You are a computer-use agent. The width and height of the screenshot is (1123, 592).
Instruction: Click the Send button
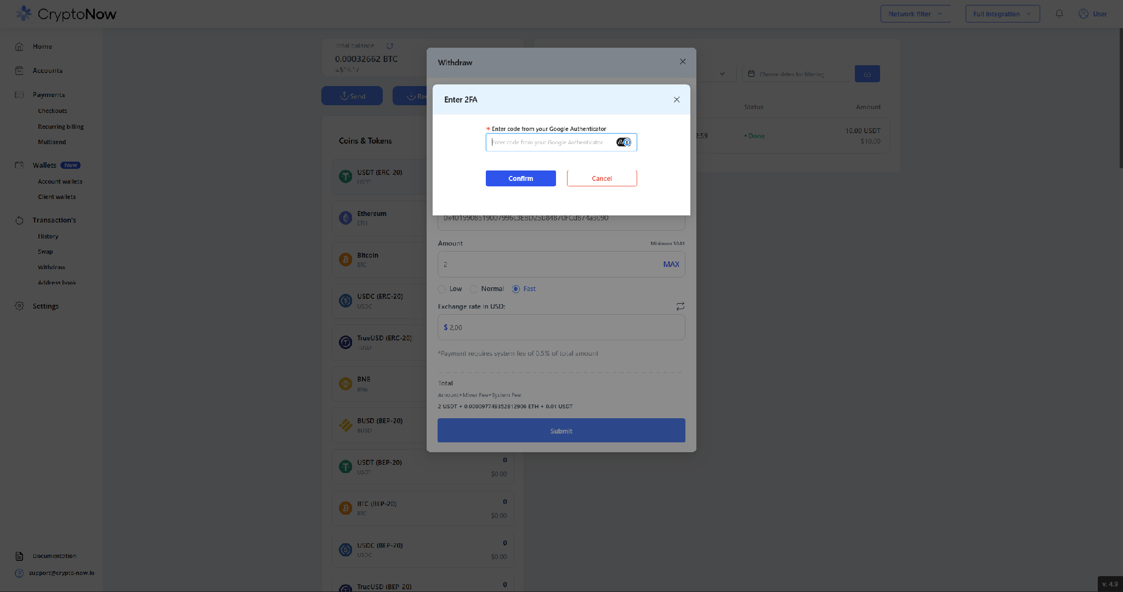352,96
